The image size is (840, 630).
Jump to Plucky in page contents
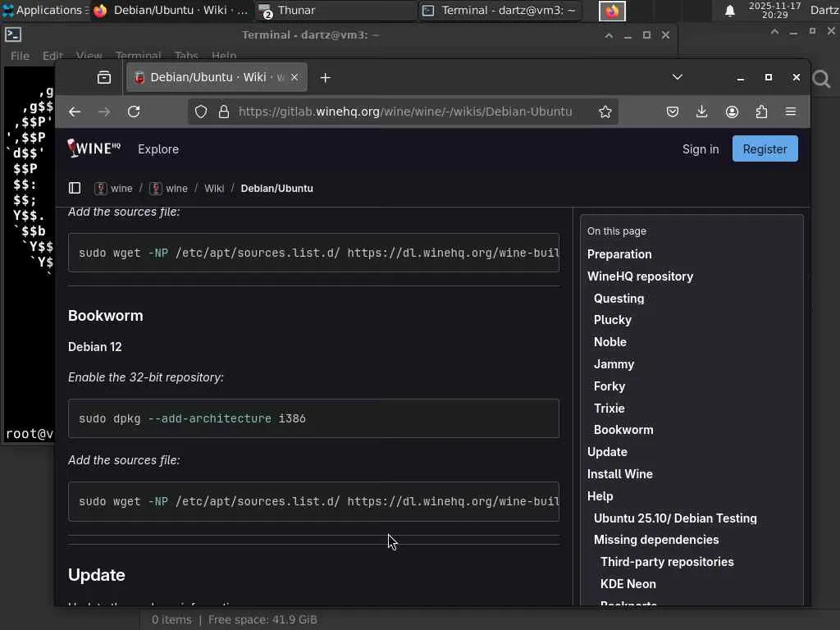point(612,320)
